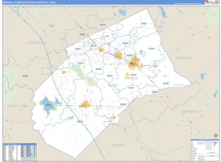Click the compass rose icon

[215, 135]
